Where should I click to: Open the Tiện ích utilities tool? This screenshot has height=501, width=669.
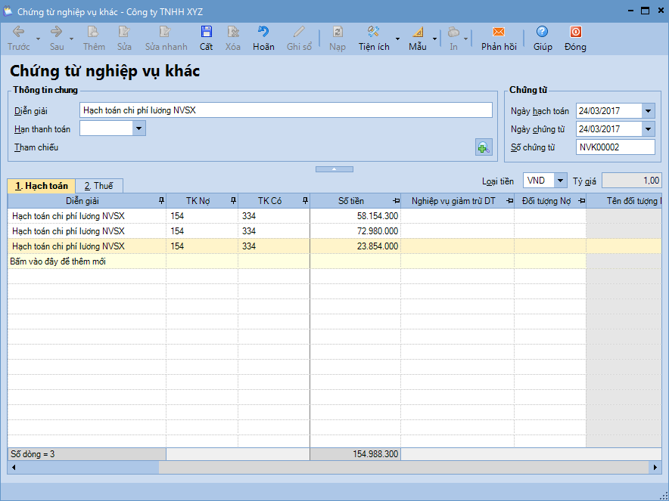[373, 32]
